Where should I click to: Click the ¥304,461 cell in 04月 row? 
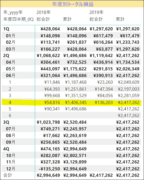click(50, 62)
